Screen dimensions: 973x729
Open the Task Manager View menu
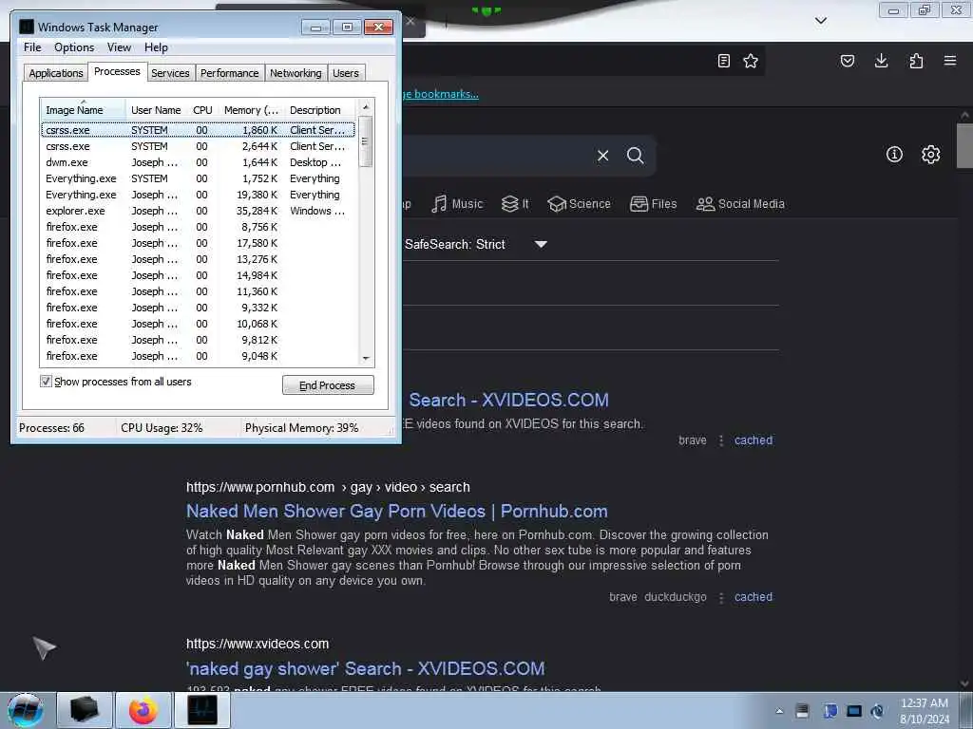(x=119, y=47)
